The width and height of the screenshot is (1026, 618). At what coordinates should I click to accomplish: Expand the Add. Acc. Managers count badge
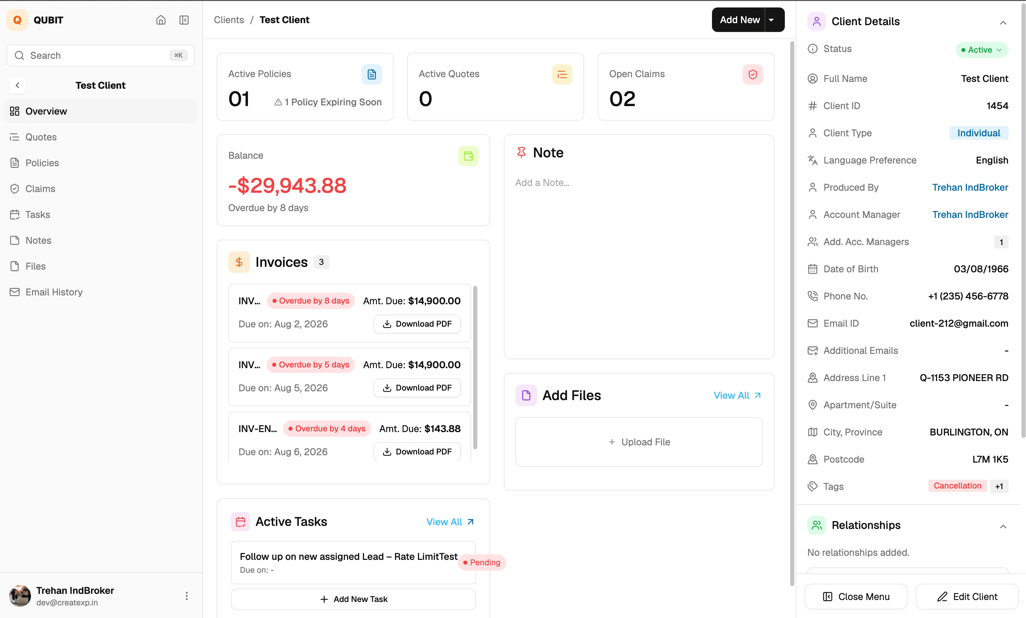1001,242
